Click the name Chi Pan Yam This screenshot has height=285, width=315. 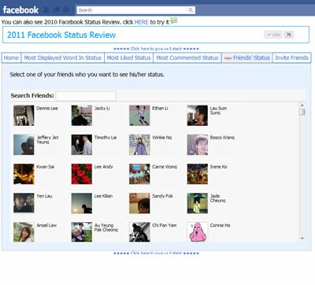(x=165, y=225)
